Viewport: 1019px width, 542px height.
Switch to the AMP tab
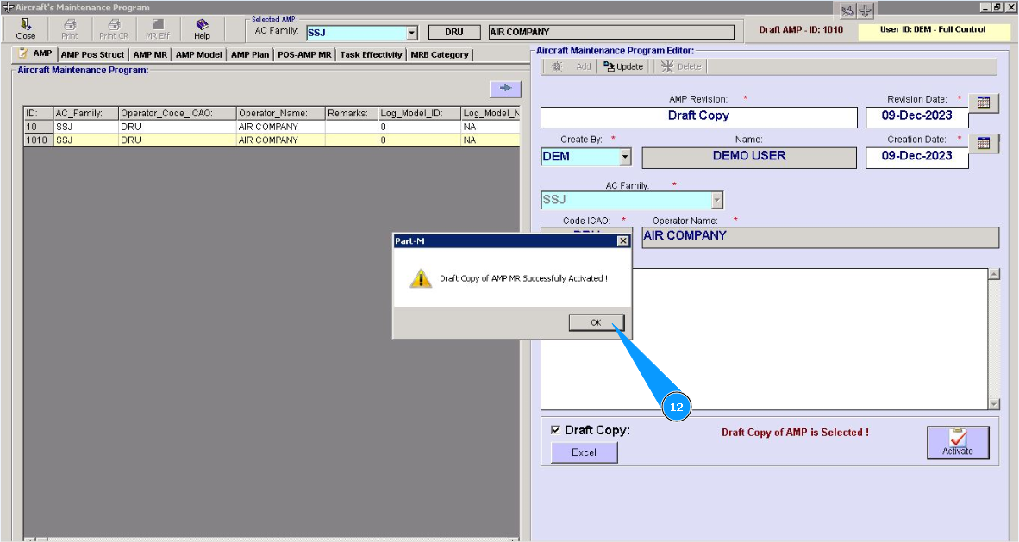[x=35, y=53]
